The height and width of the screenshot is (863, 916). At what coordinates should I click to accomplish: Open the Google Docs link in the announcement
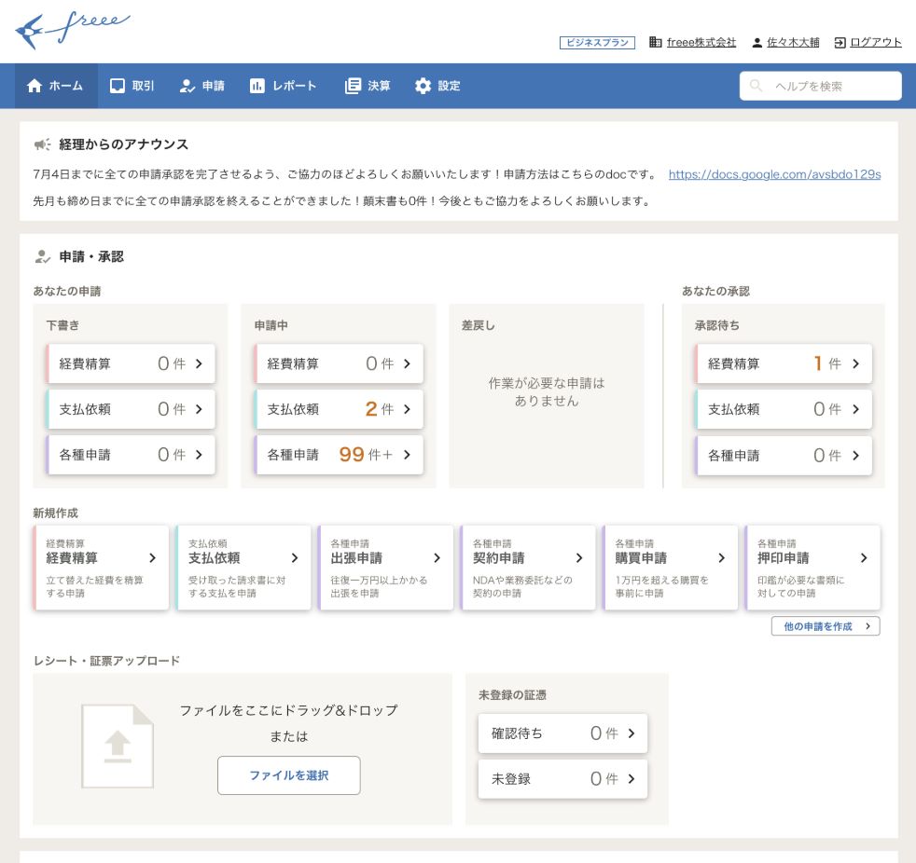coord(774,174)
